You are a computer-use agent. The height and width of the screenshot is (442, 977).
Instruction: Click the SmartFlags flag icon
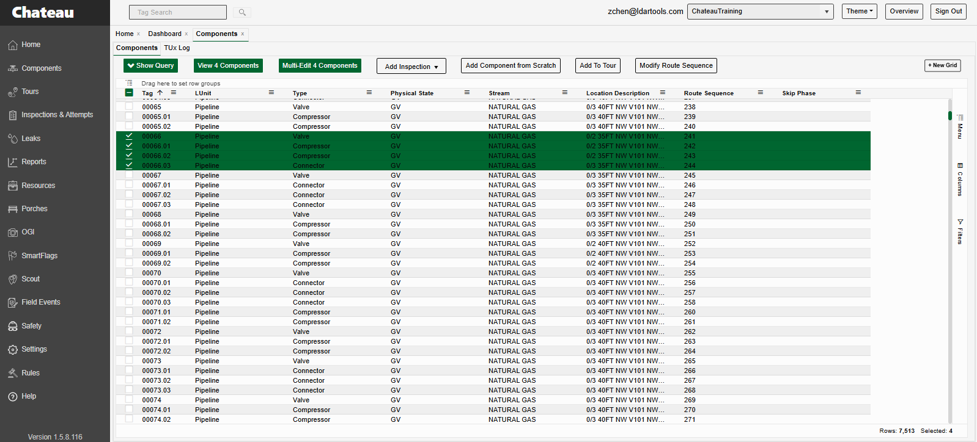tap(13, 256)
